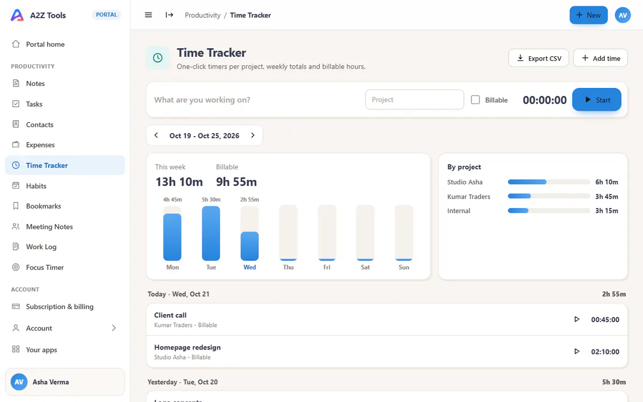
Task: Click the date range 'Oct 19 - Oct 25, 2026'
Action: point(204,136)
